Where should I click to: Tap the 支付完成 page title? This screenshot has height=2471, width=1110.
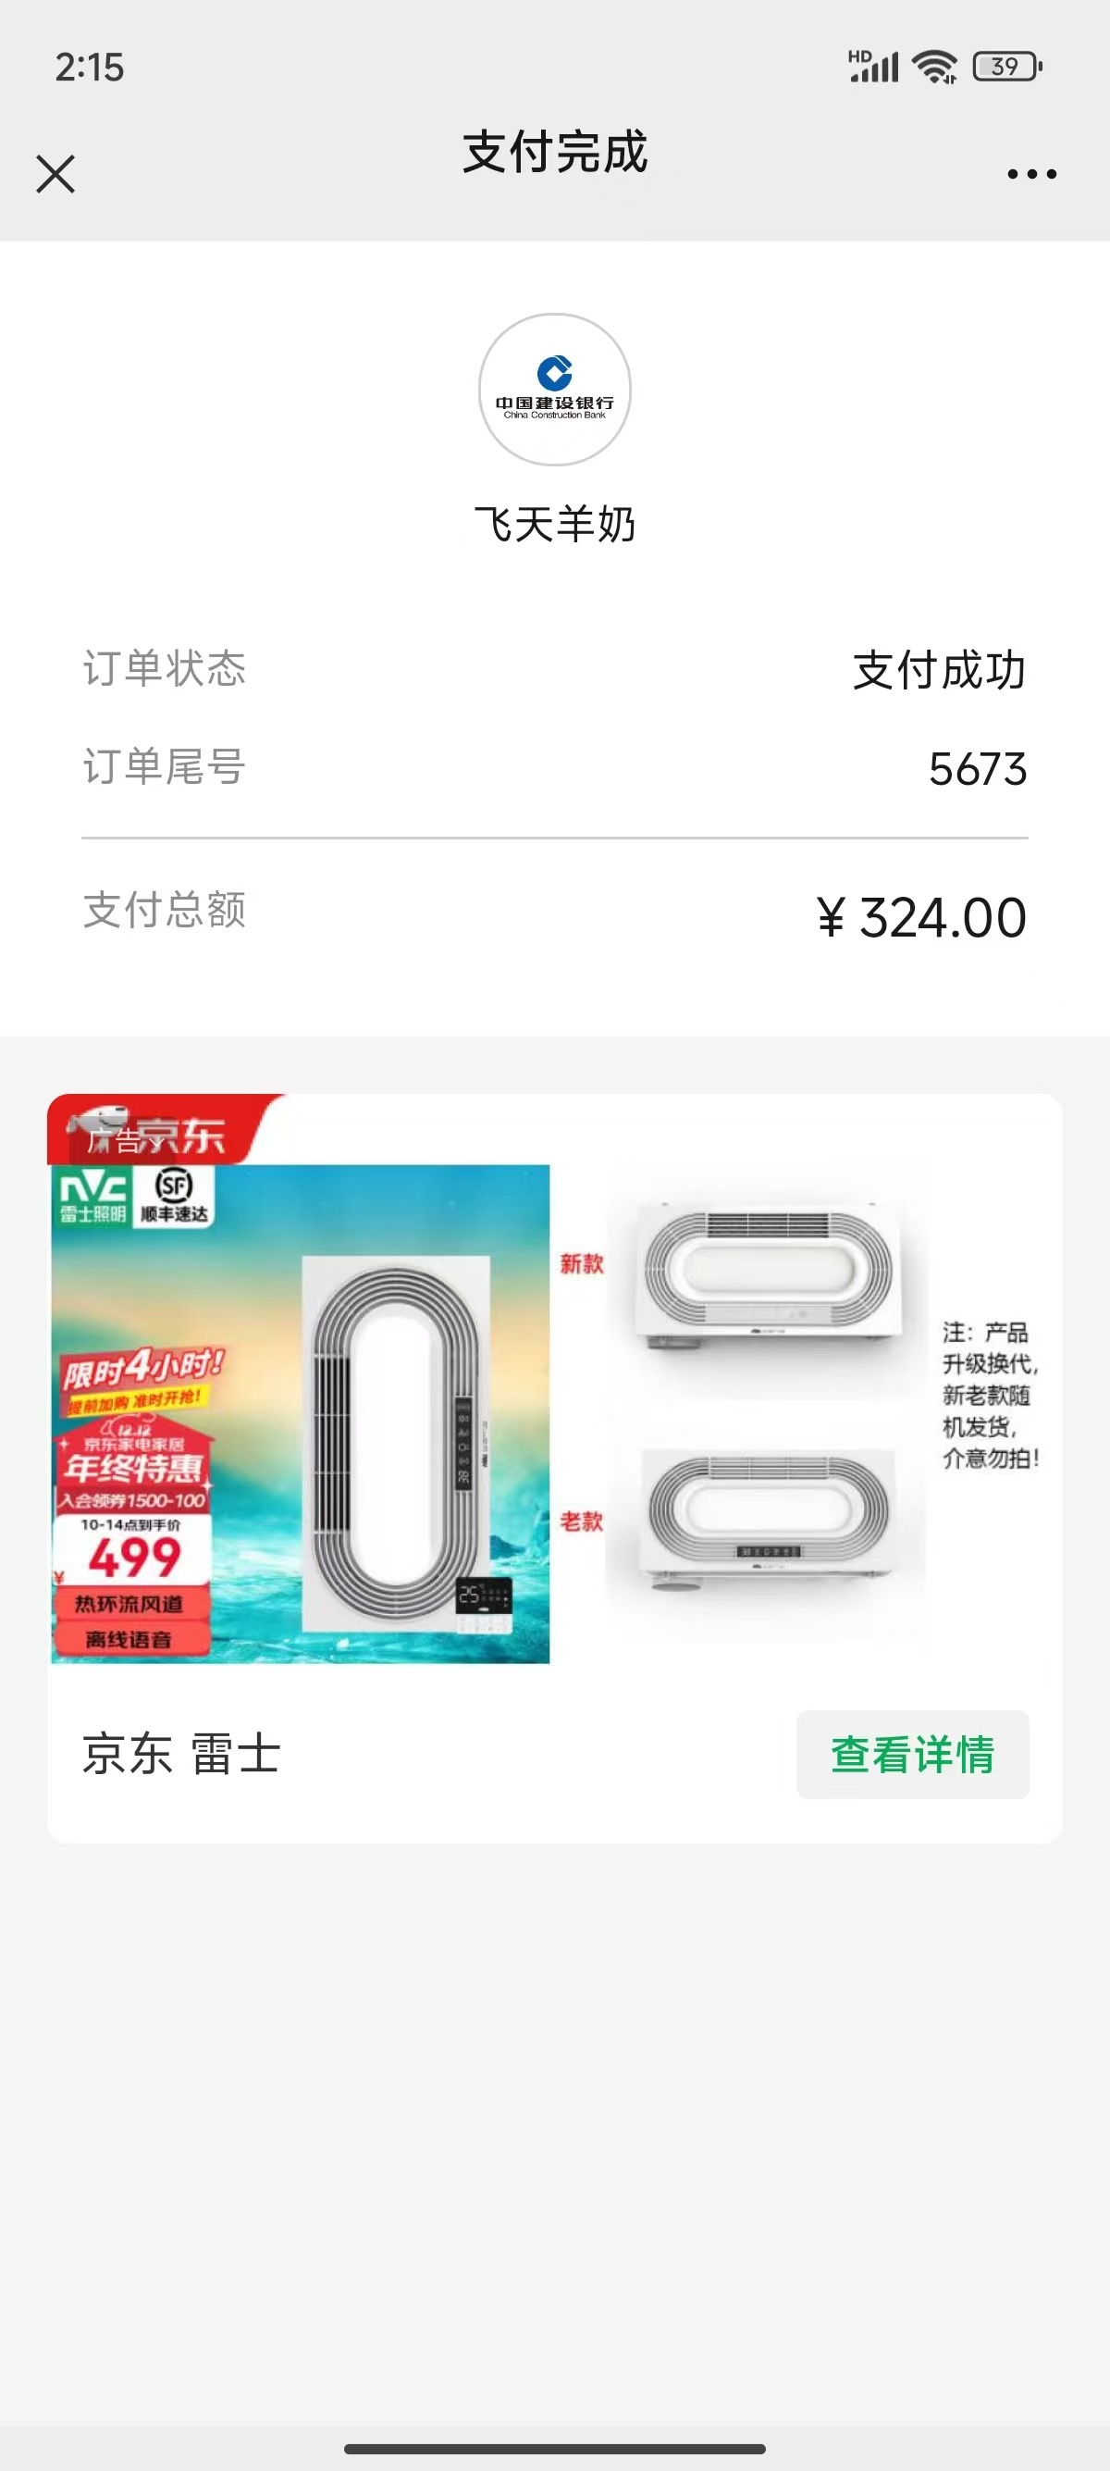click(555, 152)
